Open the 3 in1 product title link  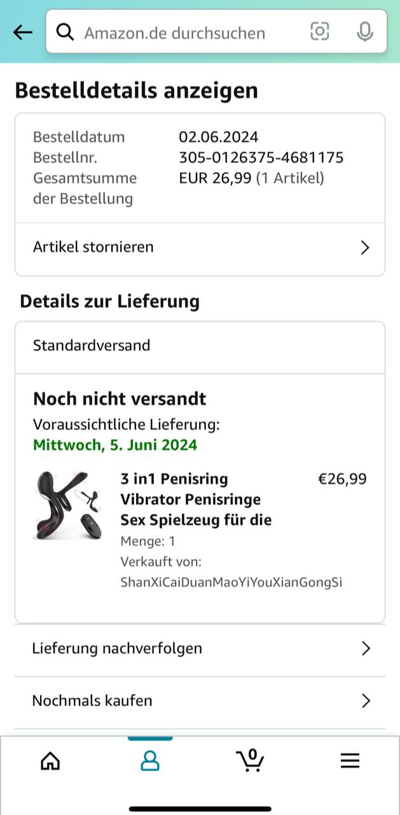click(196, 499)
